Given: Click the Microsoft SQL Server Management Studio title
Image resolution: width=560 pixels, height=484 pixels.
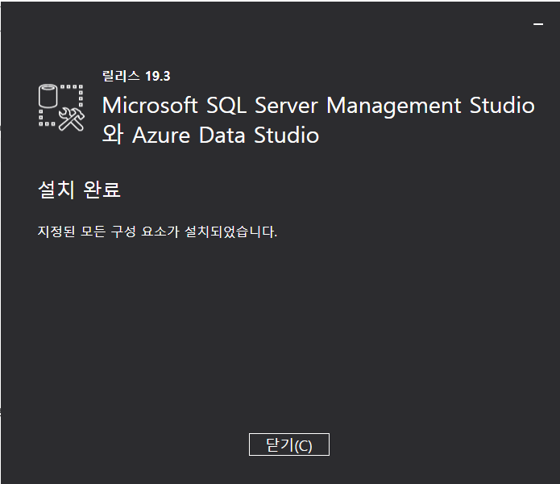Looking at the screenshot, I should click(x=317, y=119).
